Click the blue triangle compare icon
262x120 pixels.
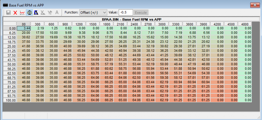point(36,12)
